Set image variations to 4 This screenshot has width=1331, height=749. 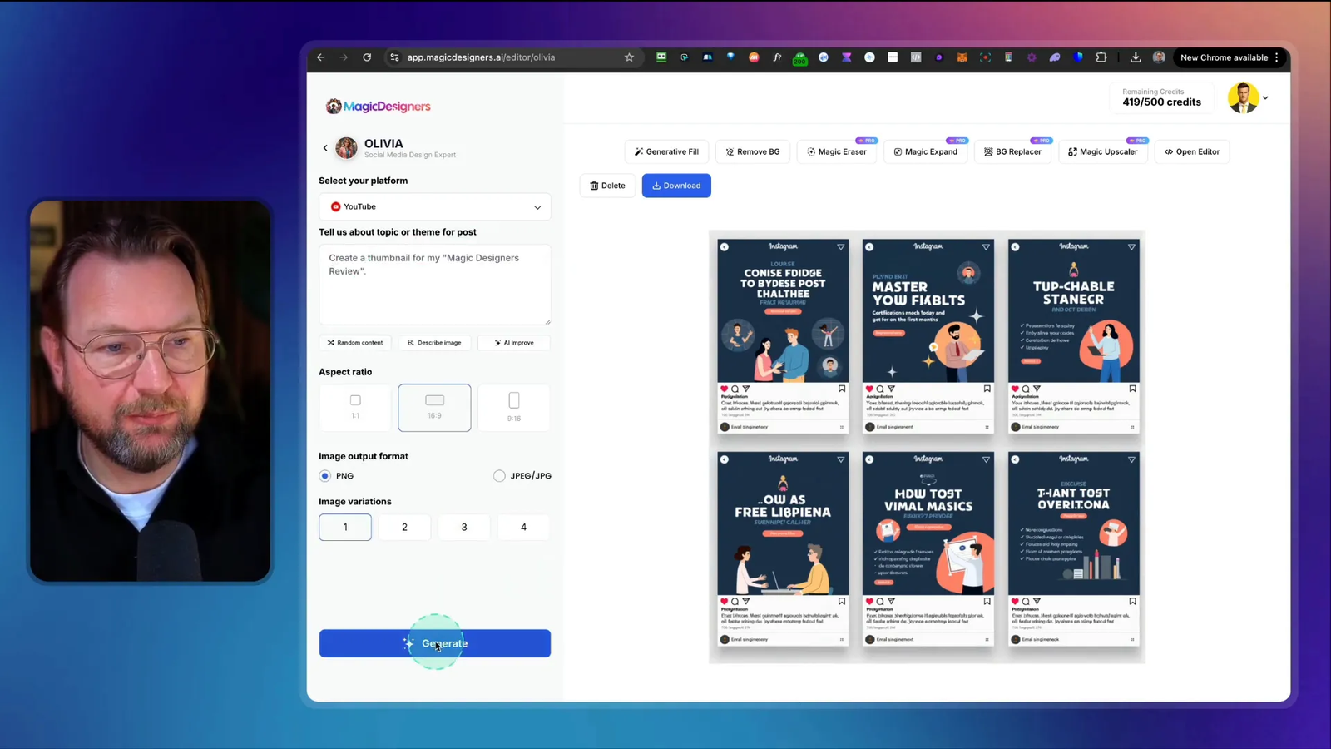pyautogui.click(x=523, y=527)
